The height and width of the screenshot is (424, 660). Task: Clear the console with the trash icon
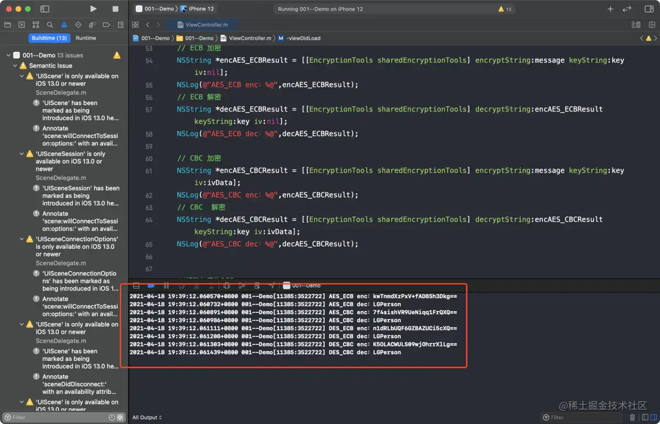pyautogui.click(x=632, y=417)
